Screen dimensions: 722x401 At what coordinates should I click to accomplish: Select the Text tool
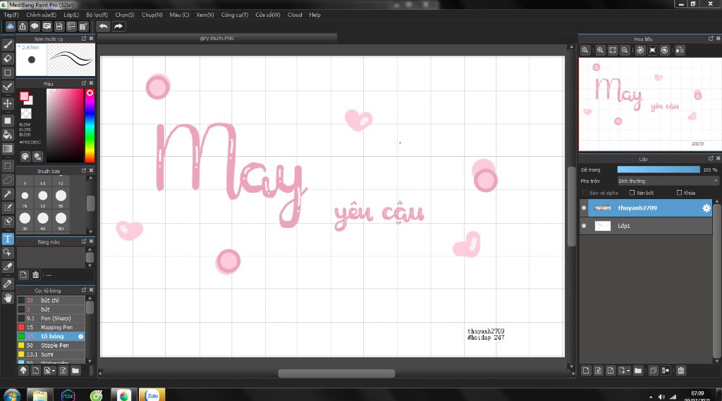point(7,239)
